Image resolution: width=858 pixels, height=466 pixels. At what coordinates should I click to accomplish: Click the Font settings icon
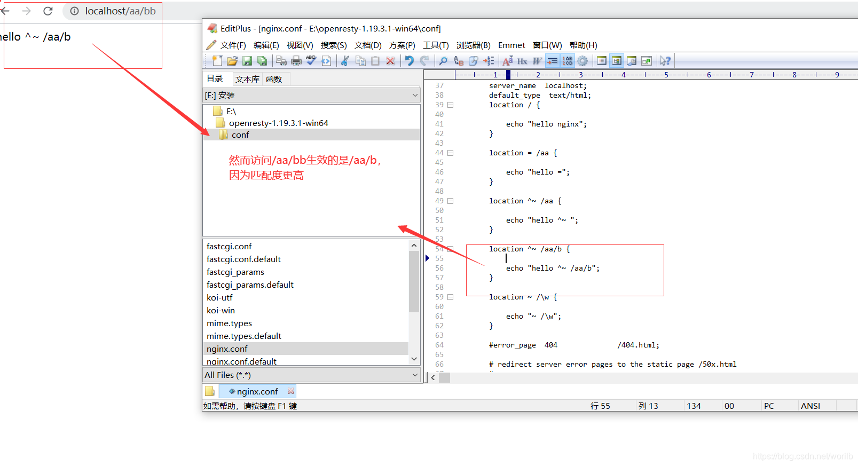[507, 61]
